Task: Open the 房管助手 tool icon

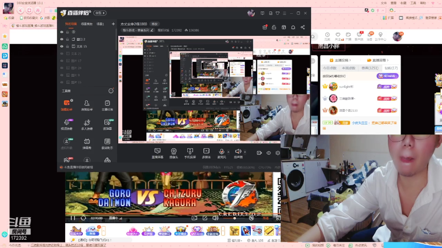Action: pos(87,105)
